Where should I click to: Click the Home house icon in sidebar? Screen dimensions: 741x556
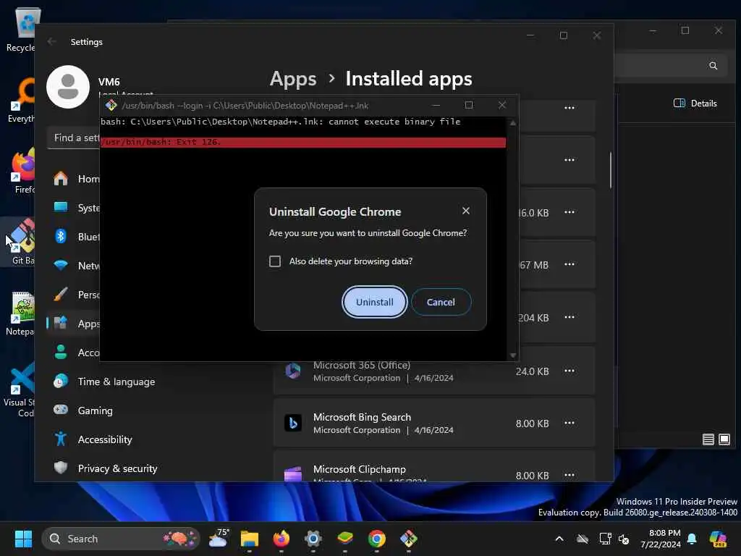point(61,178)
